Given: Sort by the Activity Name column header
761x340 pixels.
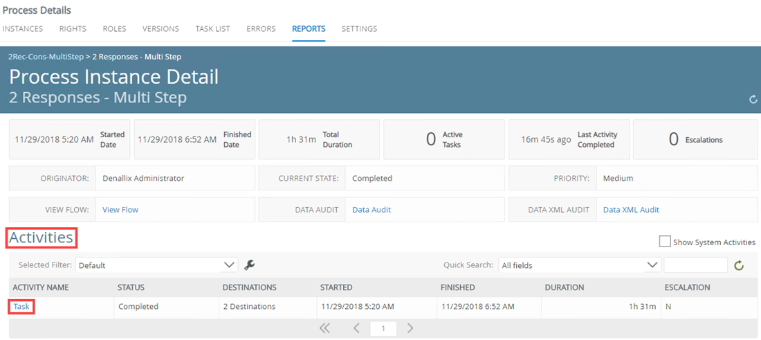Looking at the screenshot, I should (41, 287).
